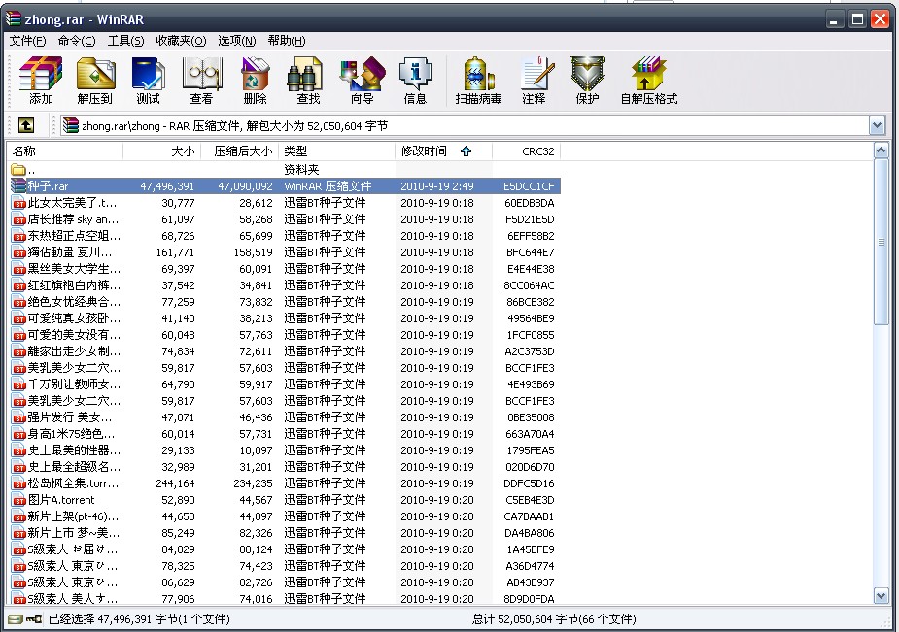This screenshot has width=899, height=632.
Task: Select file S級素人 美人す…
Action: (74, 599)
